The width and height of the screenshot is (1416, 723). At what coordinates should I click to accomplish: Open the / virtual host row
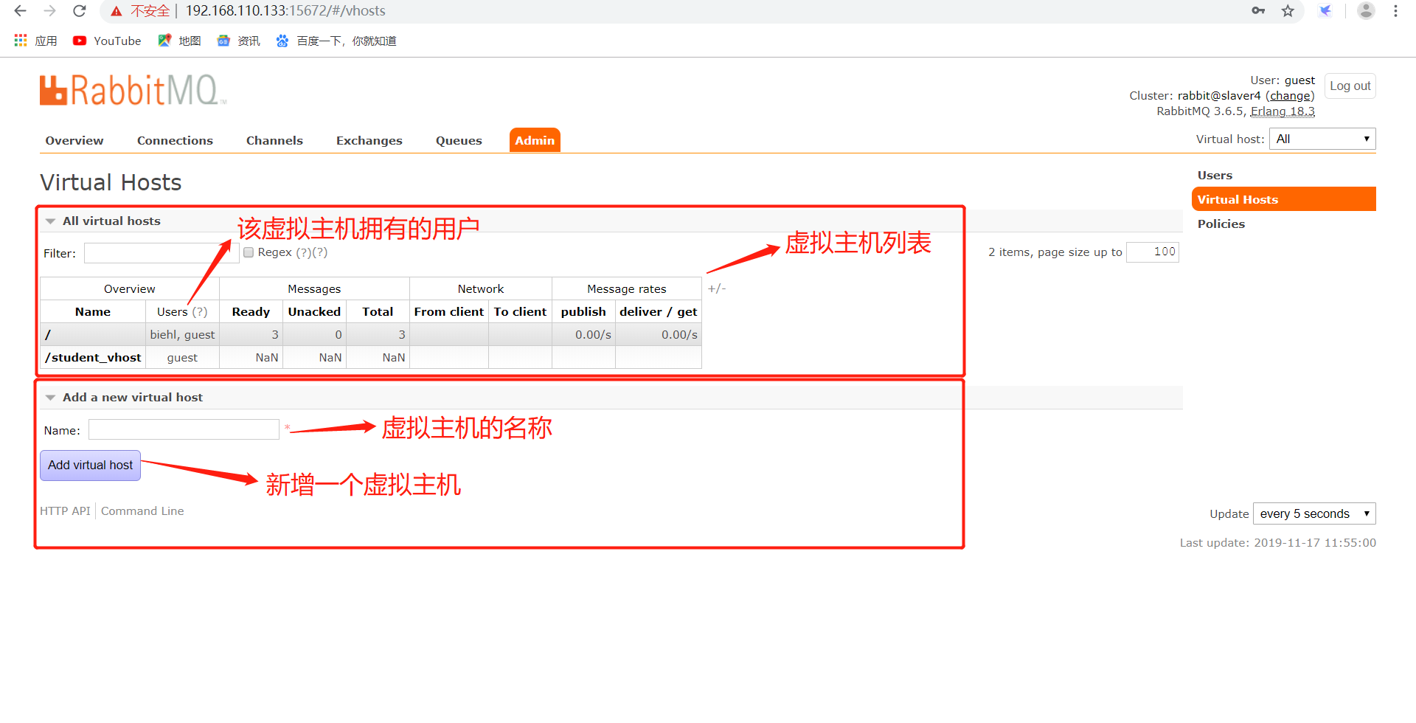tap(48, 334)
